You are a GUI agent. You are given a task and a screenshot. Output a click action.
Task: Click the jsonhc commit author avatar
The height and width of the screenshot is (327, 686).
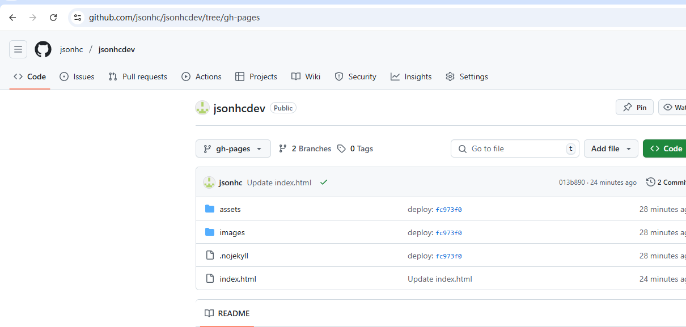point(209,182)
